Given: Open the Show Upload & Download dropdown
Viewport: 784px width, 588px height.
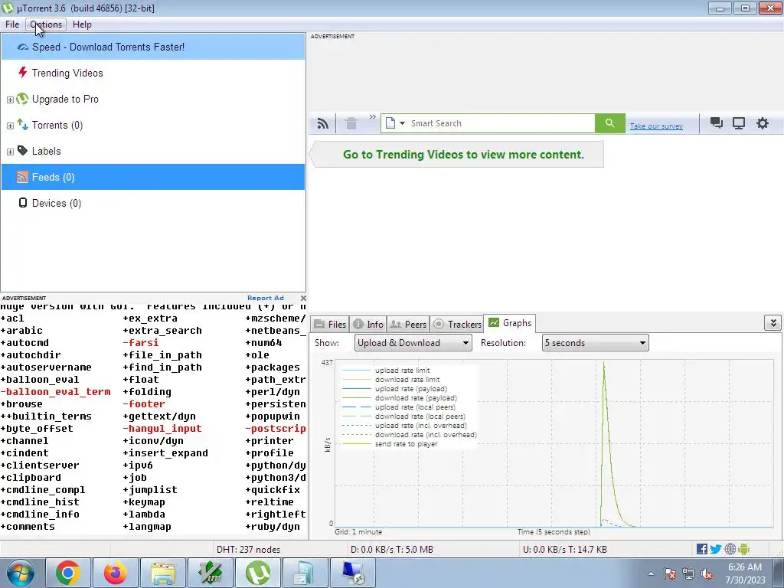Looking at the screenshot, I should [413, 343].
